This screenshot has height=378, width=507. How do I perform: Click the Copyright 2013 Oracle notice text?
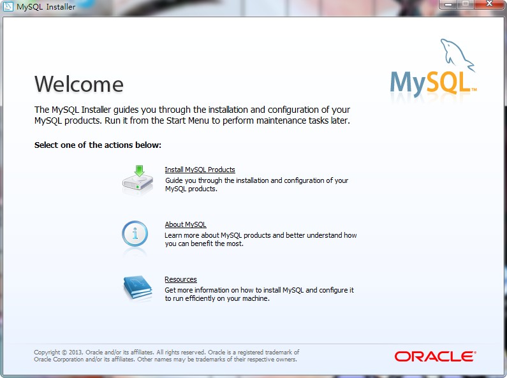click(166, 356)
